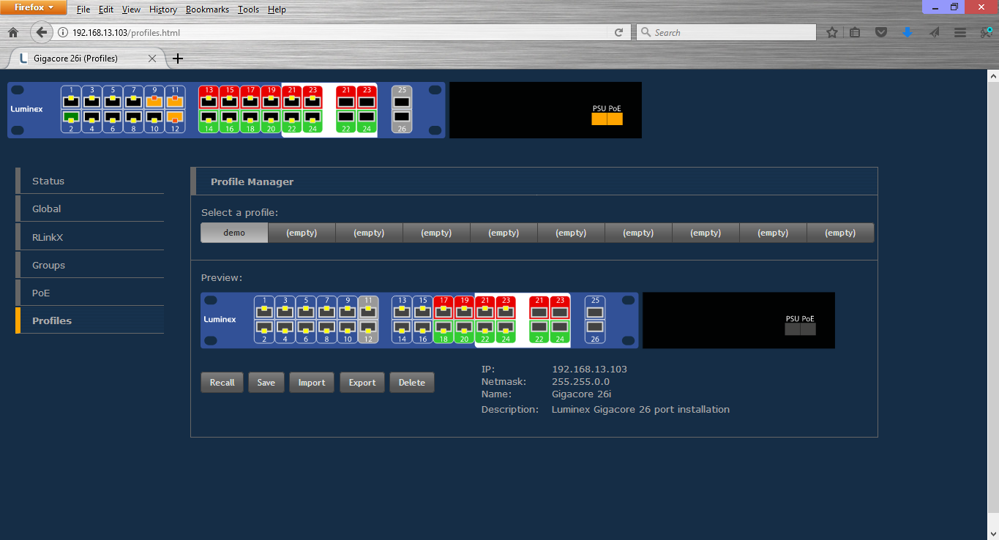
Task: Open the PoE sidebar item
Action: pos(89,293)
